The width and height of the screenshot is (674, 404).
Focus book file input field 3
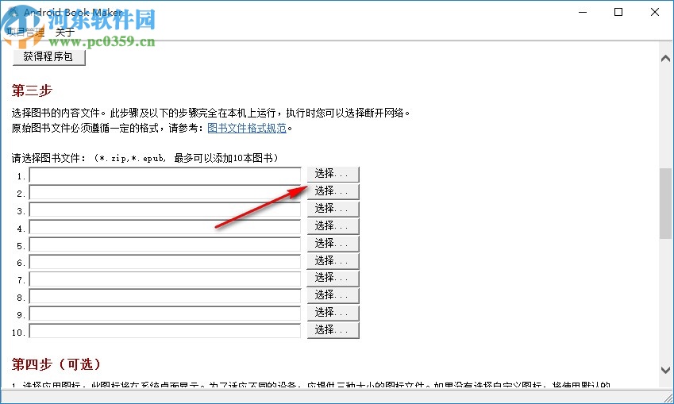coord(165,210)
